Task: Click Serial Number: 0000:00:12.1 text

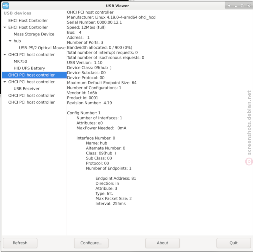Action: point(94,22)
